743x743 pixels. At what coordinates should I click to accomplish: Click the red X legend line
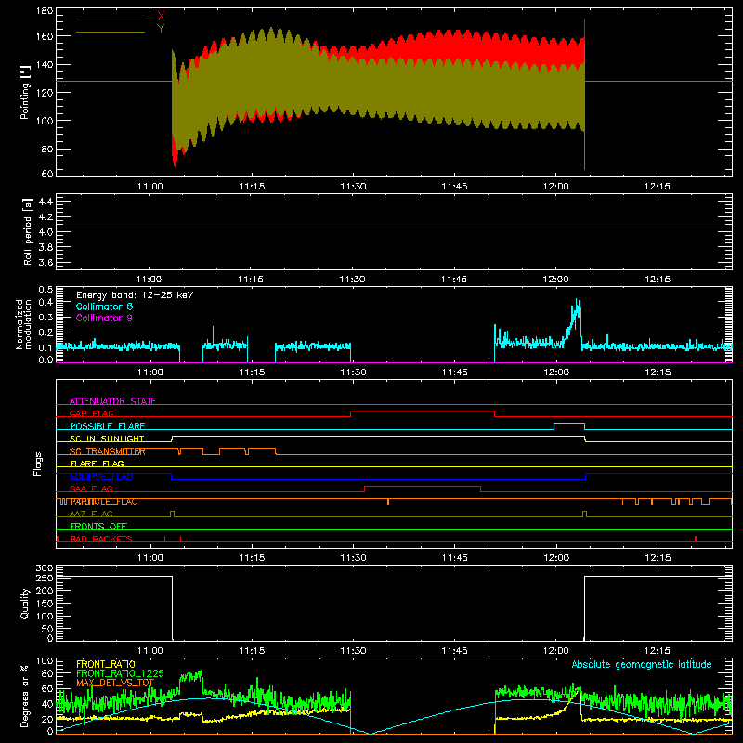click(x=111, y=20)
